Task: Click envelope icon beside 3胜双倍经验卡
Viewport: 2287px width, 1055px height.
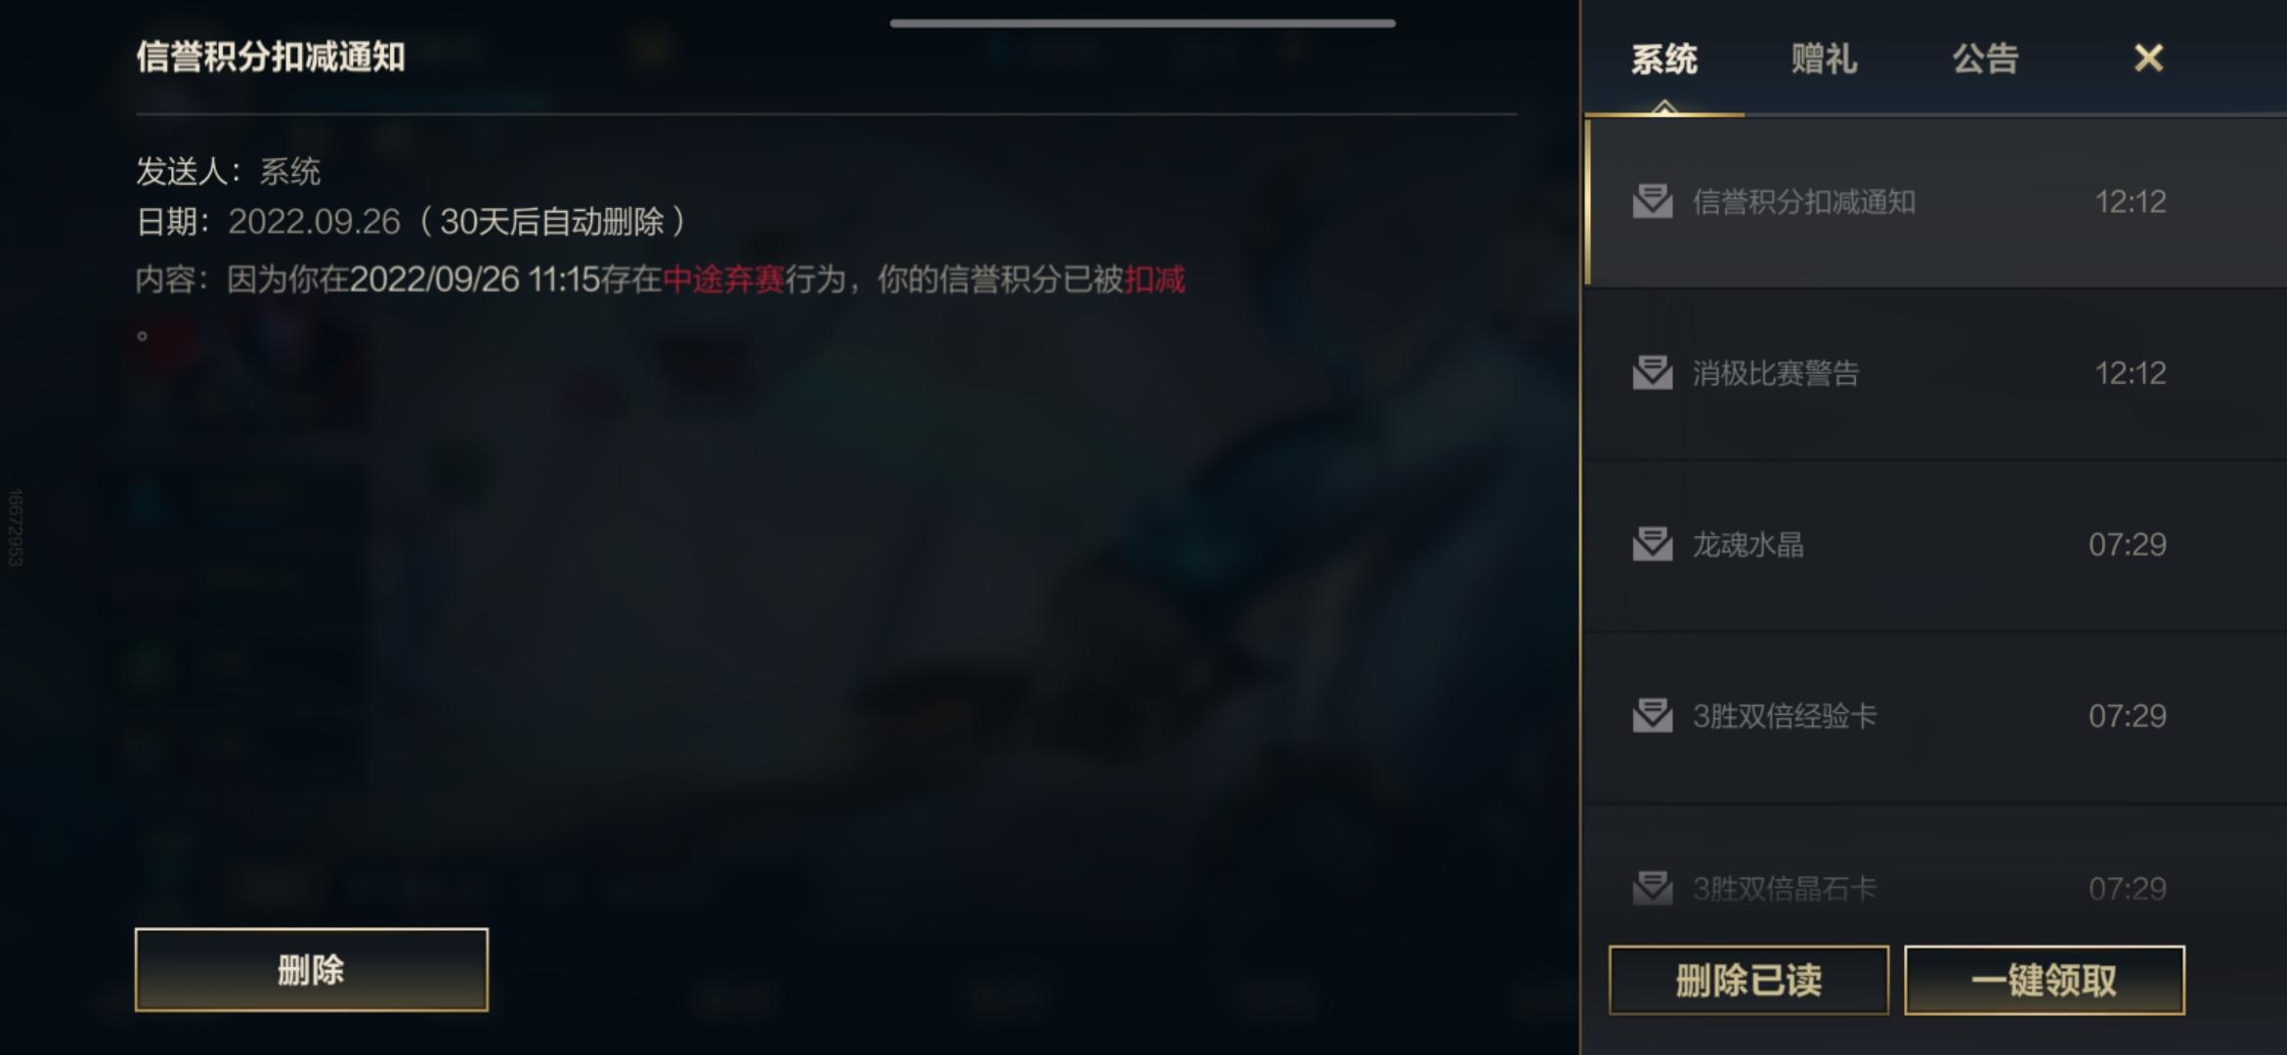Action: pyautogui.click(x=1653, y=715)
